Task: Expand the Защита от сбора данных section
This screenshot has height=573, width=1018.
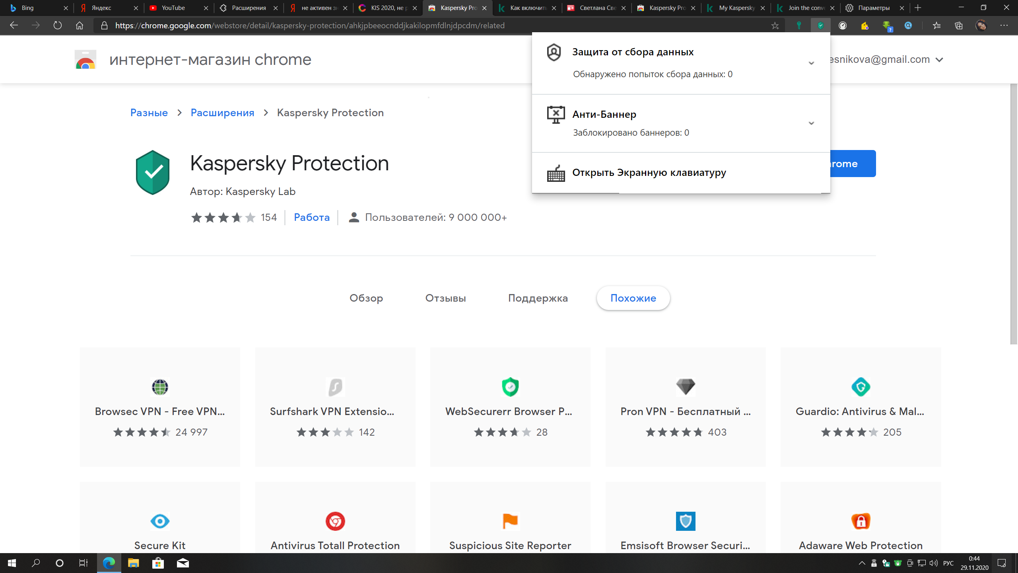Action: tap(811, 63)
